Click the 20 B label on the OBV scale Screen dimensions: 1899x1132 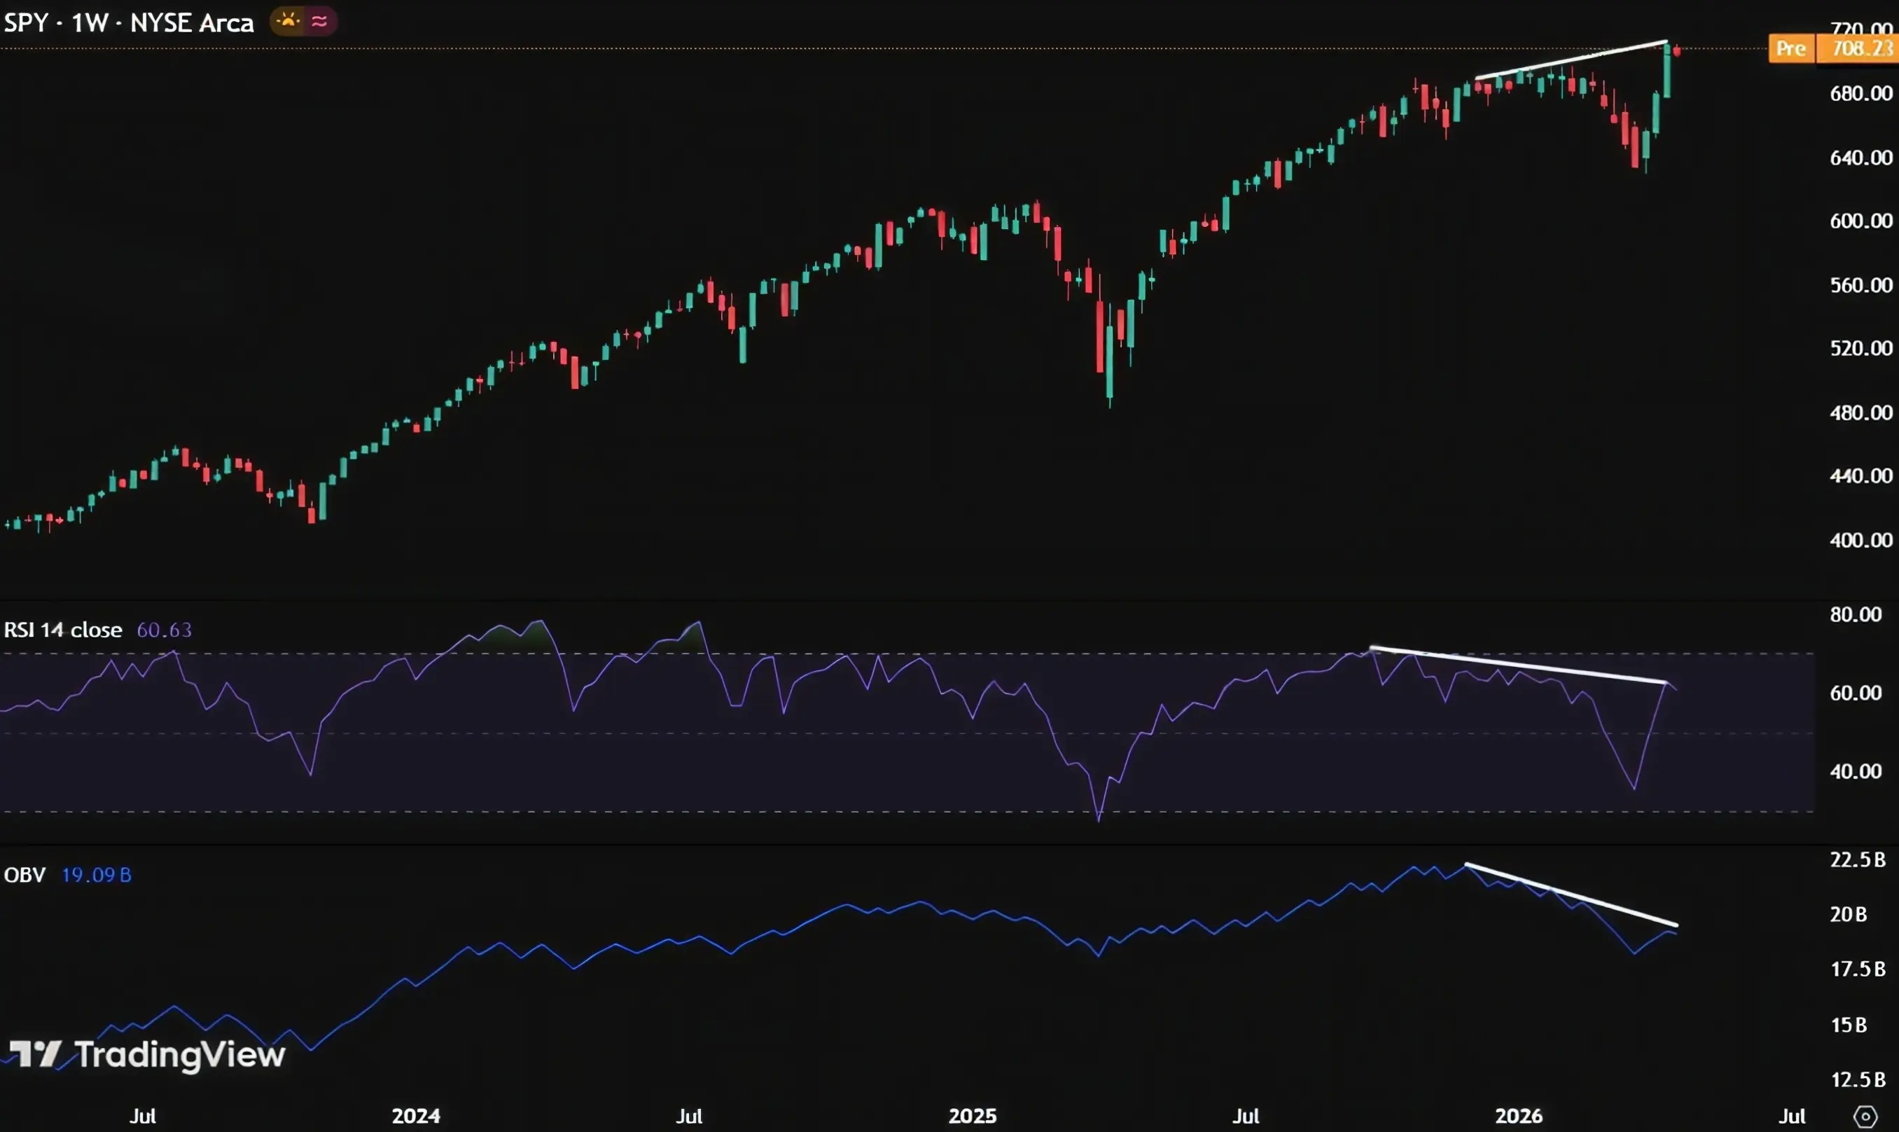point(1848,914)
